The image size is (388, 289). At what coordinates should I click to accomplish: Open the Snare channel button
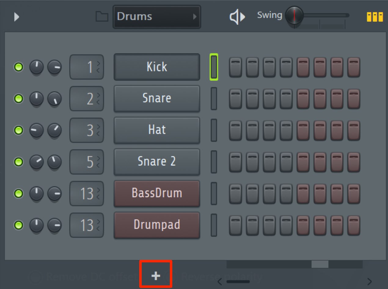pyautogui.click(x=157, y=98)
